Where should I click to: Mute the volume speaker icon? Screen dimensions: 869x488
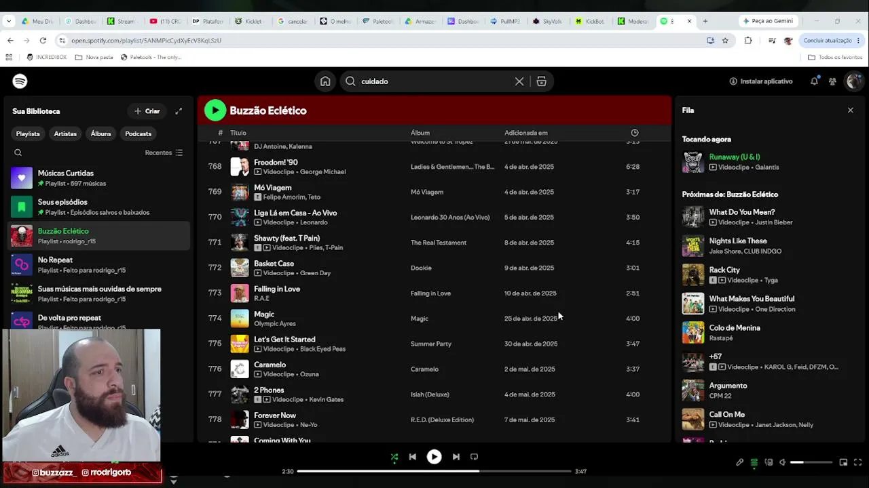coord(783,462)
